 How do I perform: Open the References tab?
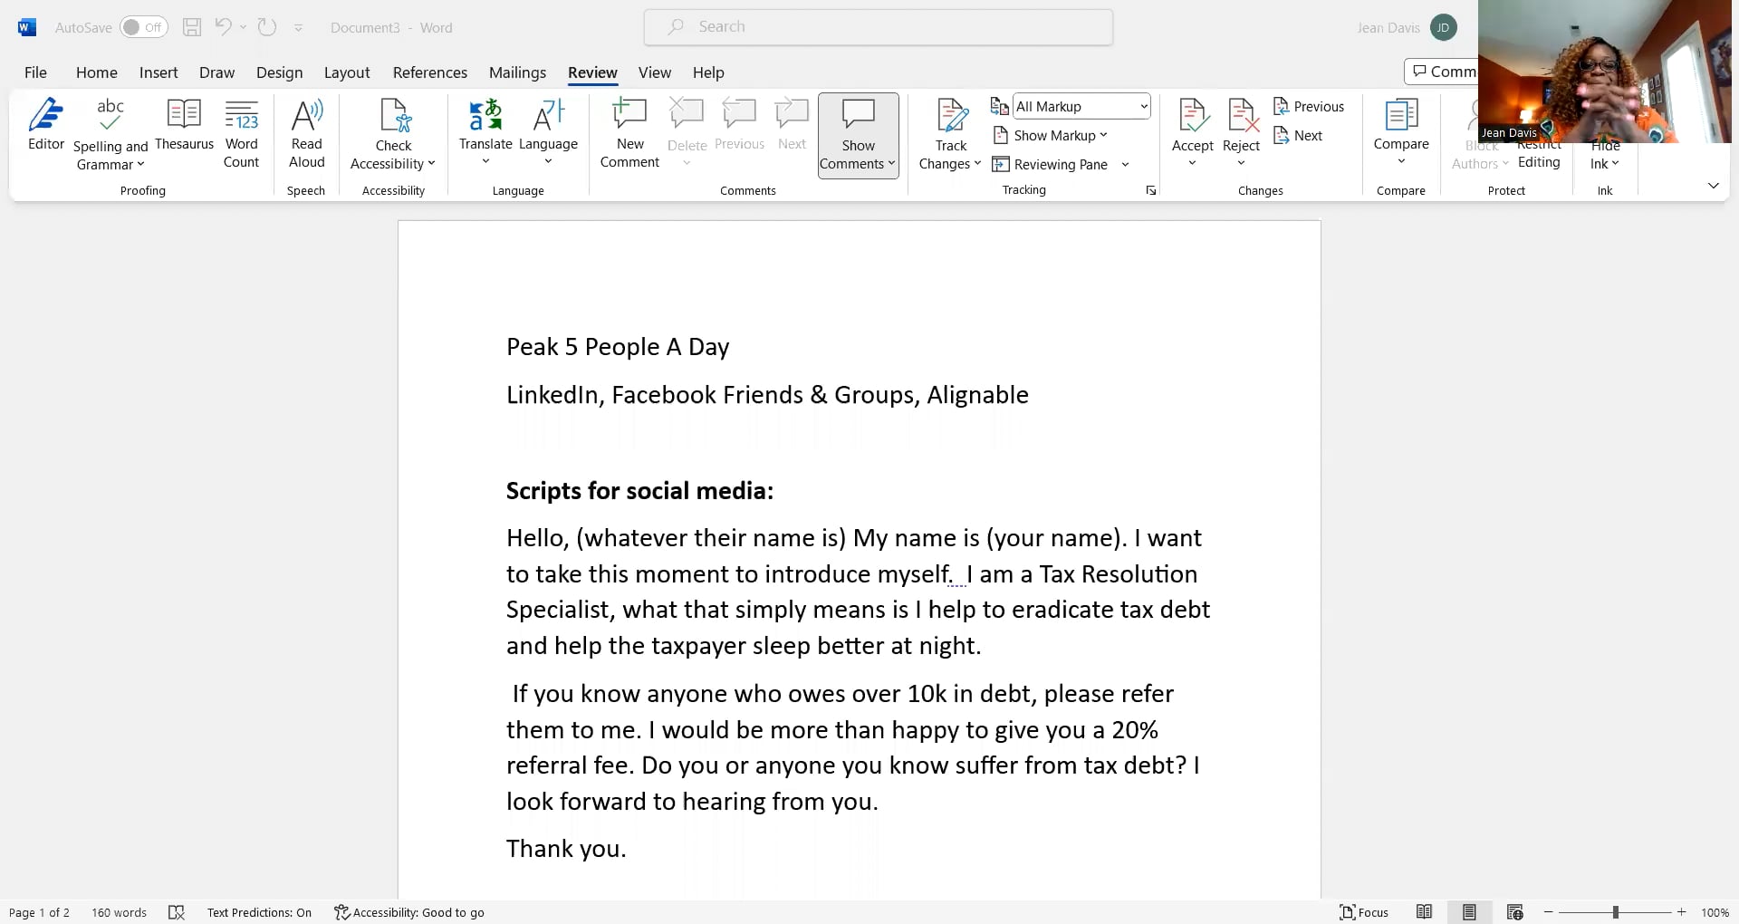[x=430, y=72]
